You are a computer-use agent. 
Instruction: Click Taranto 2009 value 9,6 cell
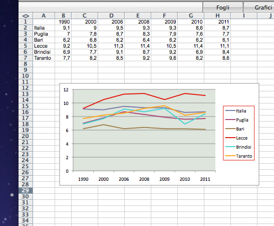[x=164, y=58]
